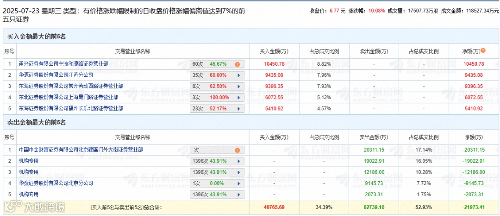Click sell amount 9145.73 in 卖出金额 column
500x216 pixels.
(x=374, y=183)
